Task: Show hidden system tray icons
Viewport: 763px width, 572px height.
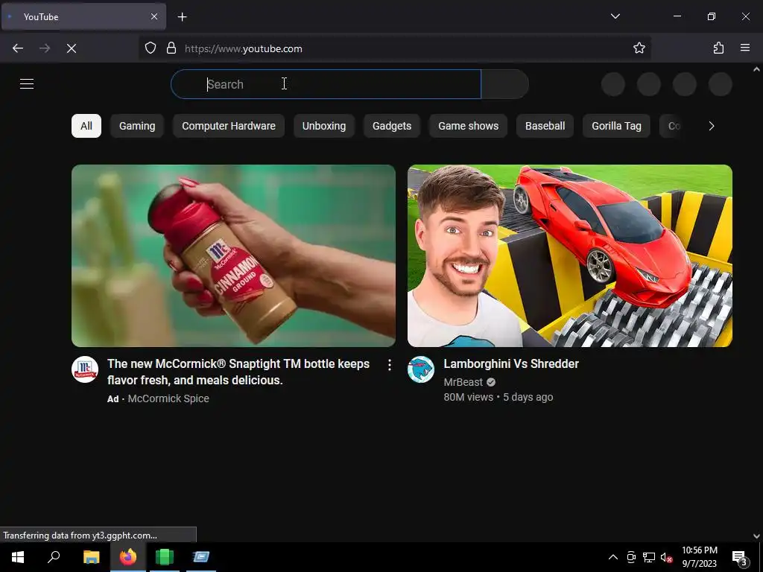Action: (x=613, y=557)
